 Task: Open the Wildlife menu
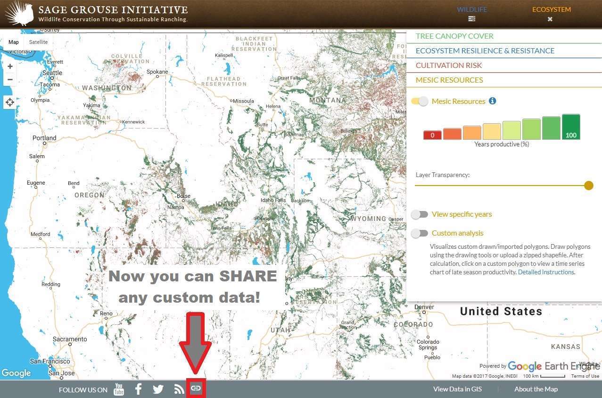coord(472,9)
